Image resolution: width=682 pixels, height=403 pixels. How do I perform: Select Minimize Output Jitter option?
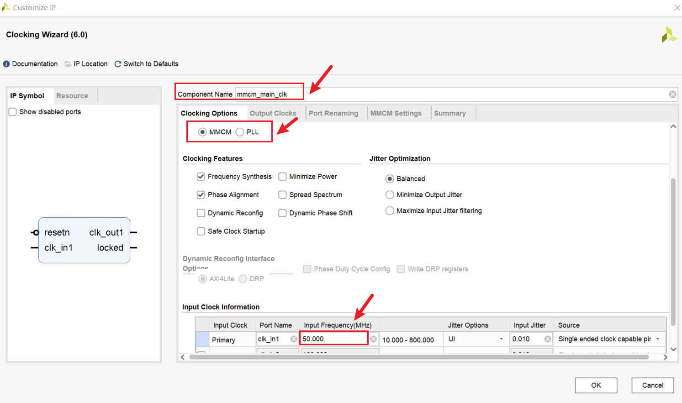click(x=390, y=195)
